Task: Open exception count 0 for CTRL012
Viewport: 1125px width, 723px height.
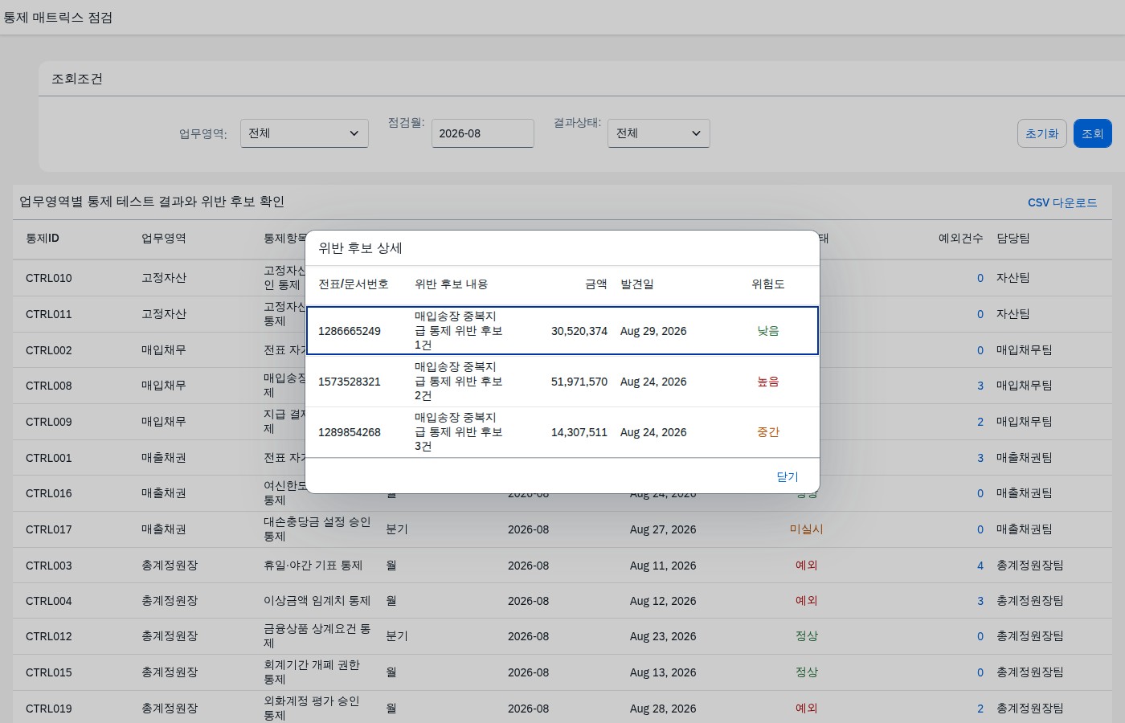Action: coord(980,636)
